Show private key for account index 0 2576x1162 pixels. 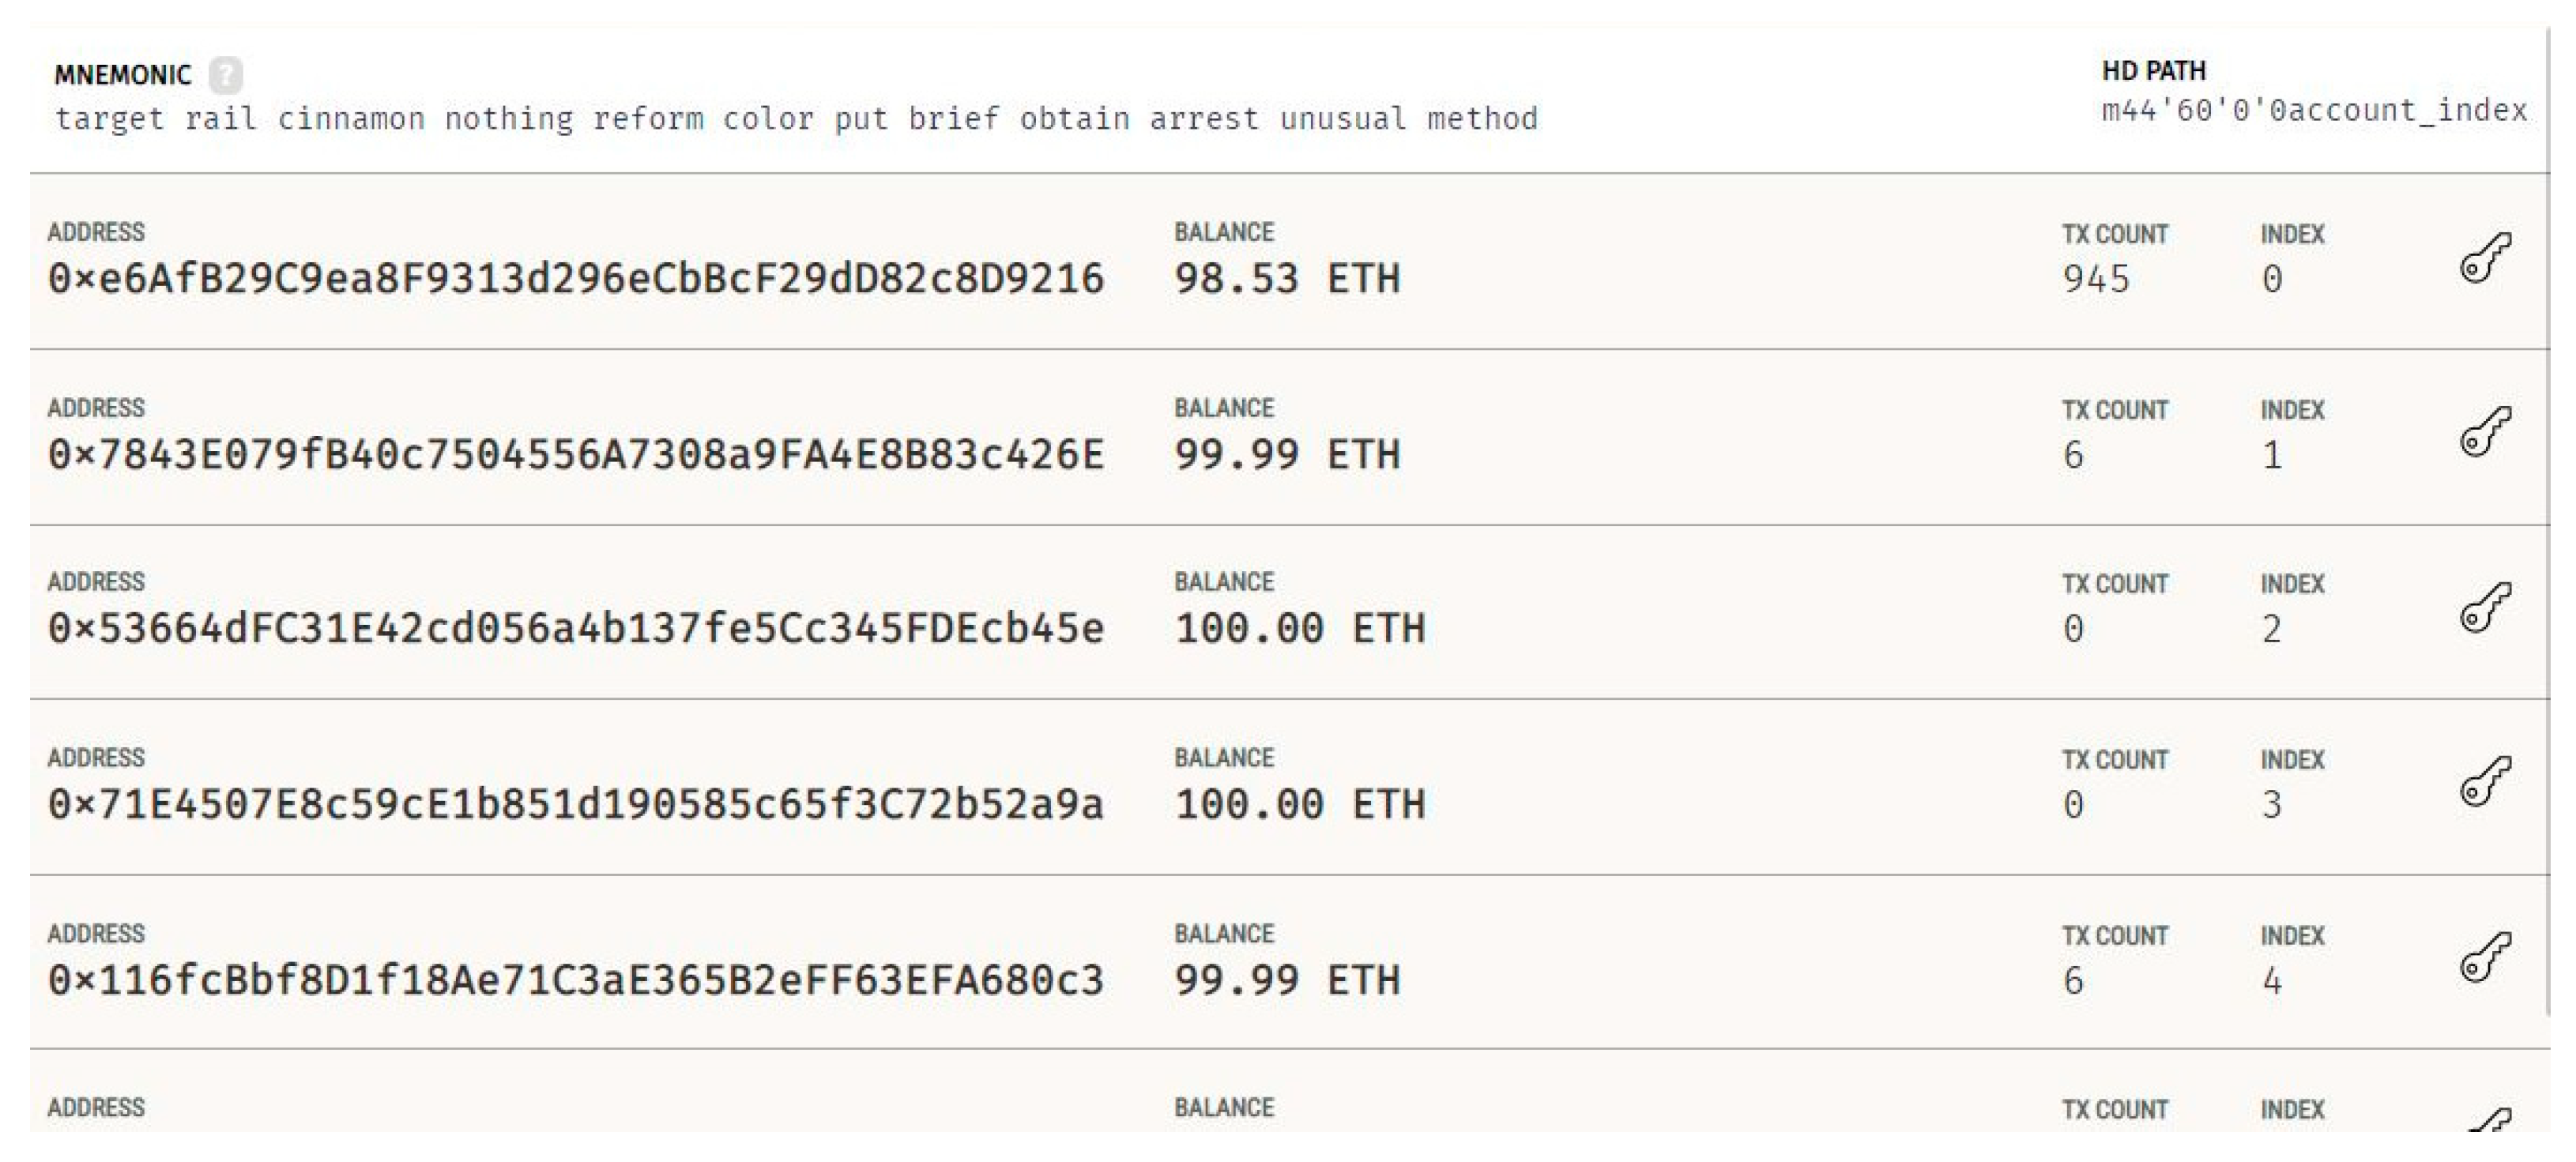click(x=2485, y=259)
